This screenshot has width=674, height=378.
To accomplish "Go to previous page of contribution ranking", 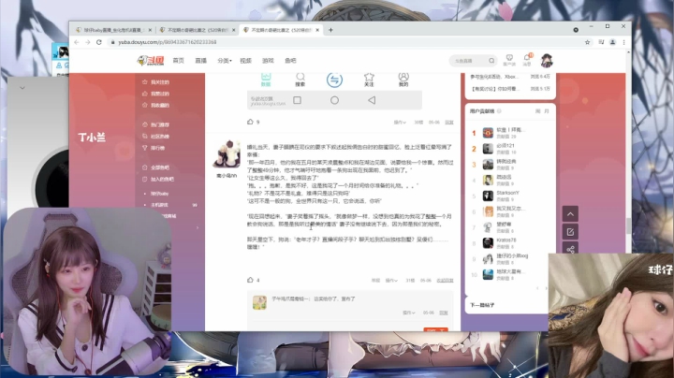I will tap(537, 288).
